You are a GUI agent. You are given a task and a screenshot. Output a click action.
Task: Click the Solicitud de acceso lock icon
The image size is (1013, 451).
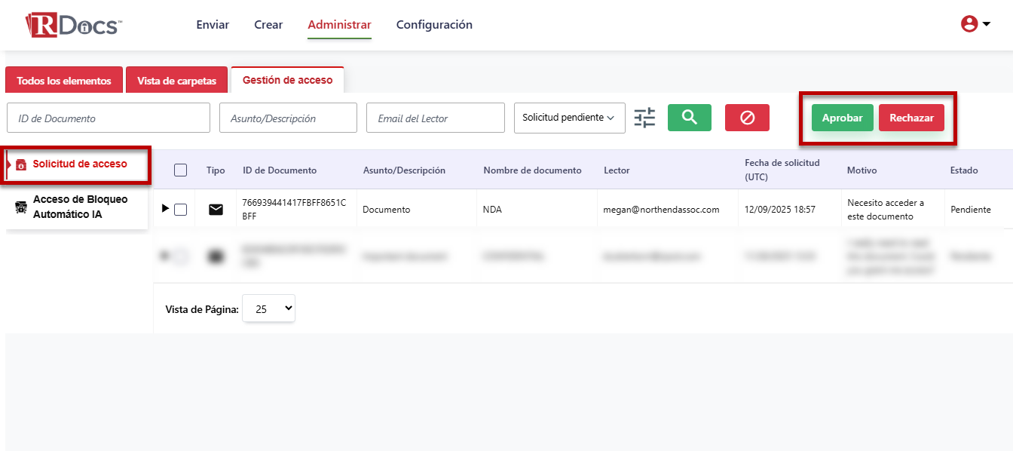(x=21, y=164)
